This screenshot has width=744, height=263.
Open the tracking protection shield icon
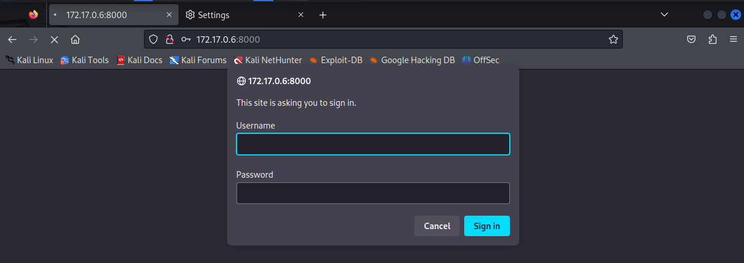tap(153, 40)
